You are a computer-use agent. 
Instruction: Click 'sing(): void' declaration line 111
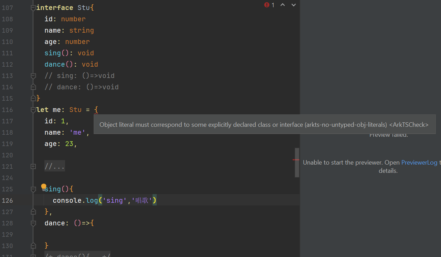69,53
